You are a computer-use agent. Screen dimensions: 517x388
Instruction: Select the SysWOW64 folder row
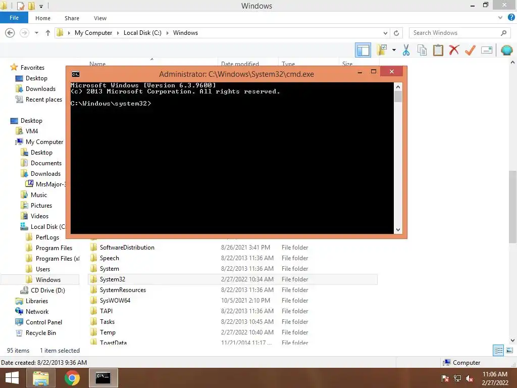233,300
